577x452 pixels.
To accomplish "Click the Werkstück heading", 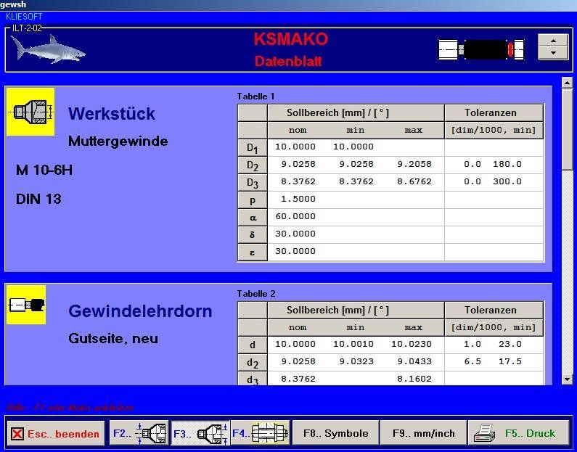I will 112,114.
